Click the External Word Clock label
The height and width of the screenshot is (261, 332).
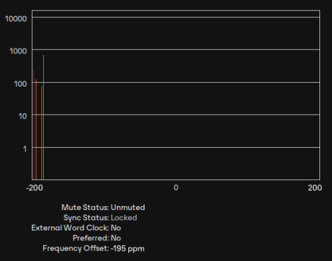pos(70,228)
